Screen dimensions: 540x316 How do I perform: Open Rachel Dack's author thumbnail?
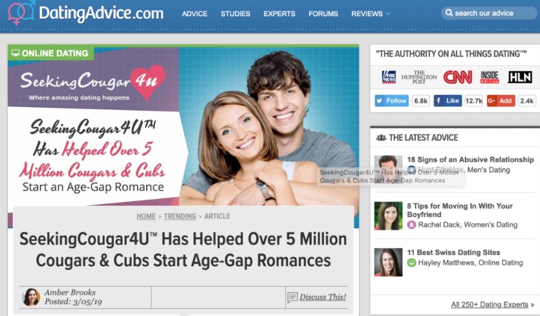(388, 216)
